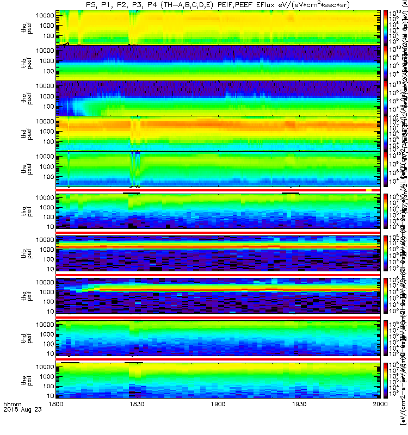Click the thb peef spectrogram panel
The height and width of the screenshot is (435, 408).
(218, 63)
